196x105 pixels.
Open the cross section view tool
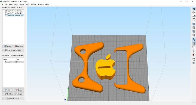[x=194, y=55]
